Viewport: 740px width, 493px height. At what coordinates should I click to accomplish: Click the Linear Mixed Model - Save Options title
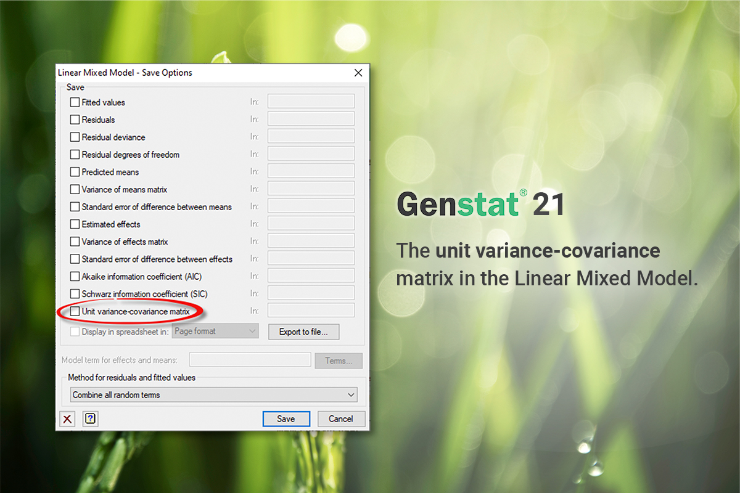tap(125, 73)
